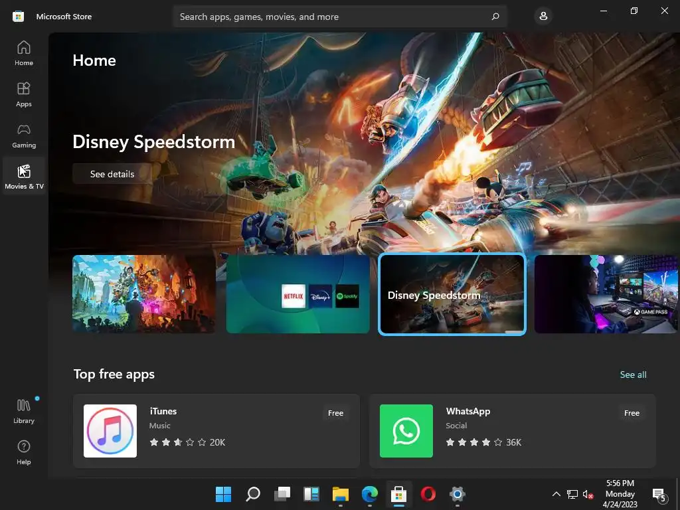
Task: Open Widgets from the taskbar
Action: click(311, 494)
